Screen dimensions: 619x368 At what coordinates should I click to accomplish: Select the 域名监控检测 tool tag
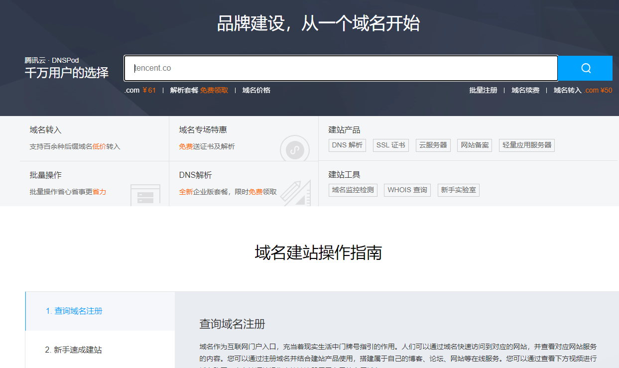click(x=353, y=190)
